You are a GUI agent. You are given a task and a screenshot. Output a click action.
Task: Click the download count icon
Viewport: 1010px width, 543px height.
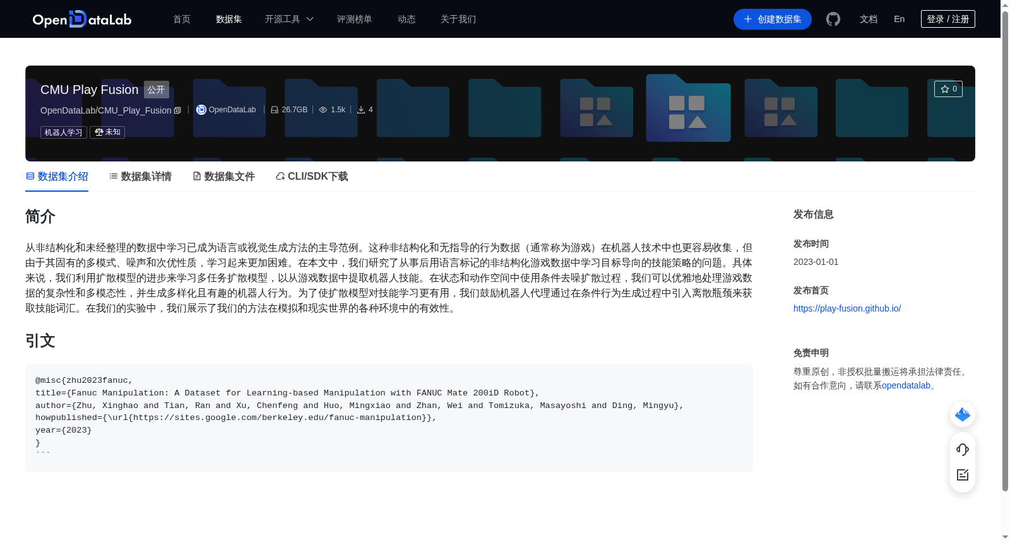361,110
